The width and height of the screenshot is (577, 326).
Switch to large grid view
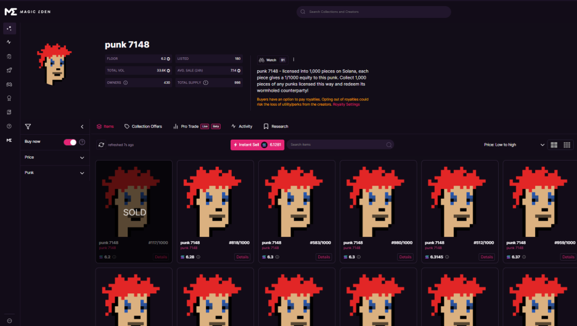coord(554,145)
